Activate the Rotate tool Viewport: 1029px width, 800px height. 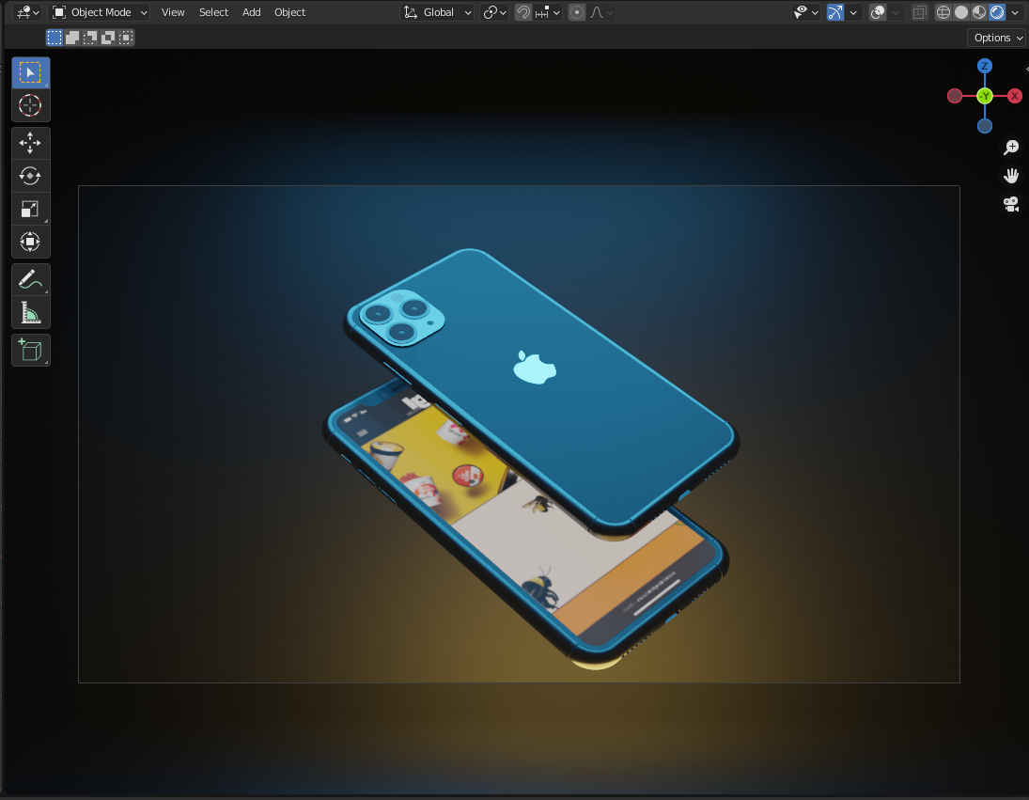[30, 176]
